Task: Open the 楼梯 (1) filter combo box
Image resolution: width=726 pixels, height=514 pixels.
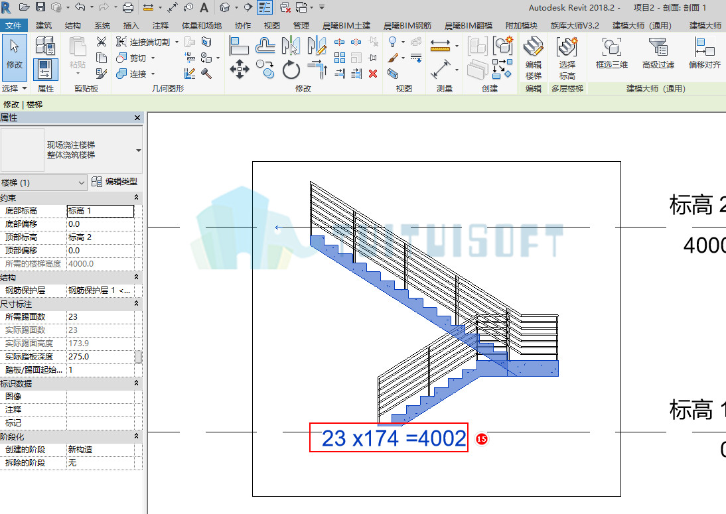Action: pyautogui.click(x=44, y=183)
